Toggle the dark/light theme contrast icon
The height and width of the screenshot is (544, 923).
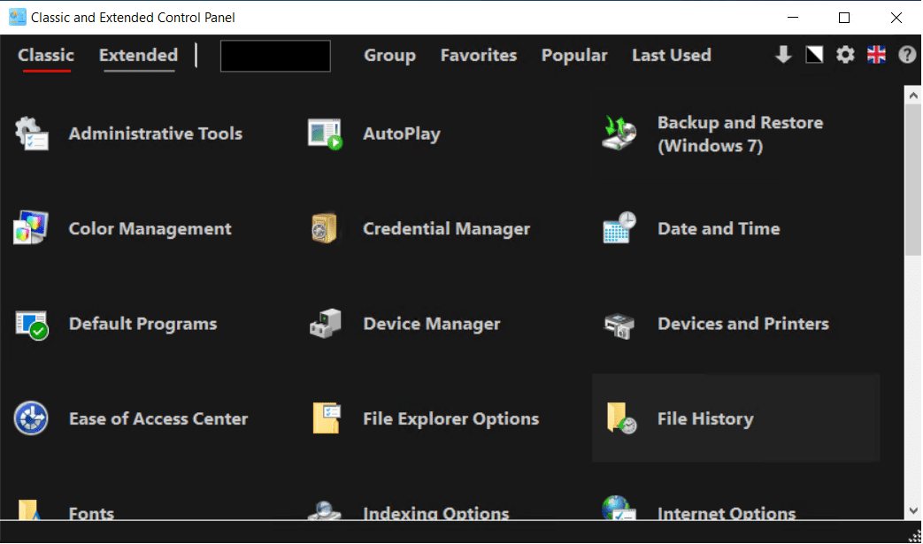pyautogui.click(x=814, y=55)
